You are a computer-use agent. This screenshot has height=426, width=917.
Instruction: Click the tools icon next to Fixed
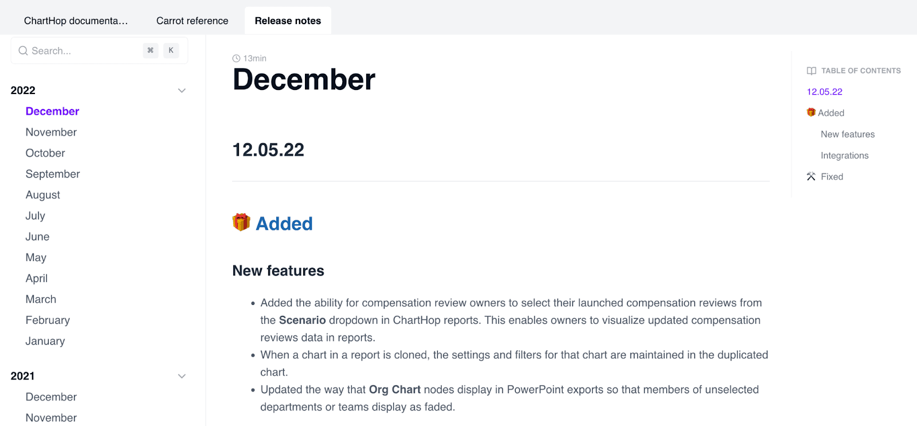pos(811,177)
